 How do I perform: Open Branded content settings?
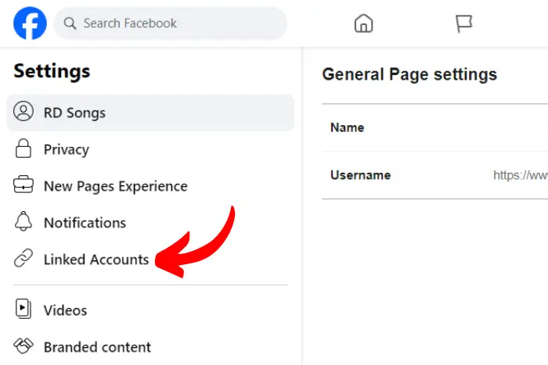click(150, 347)
